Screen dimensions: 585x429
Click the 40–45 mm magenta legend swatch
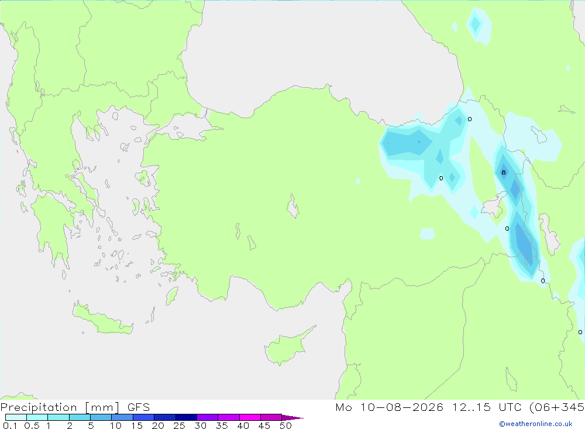tap(250, 417)
